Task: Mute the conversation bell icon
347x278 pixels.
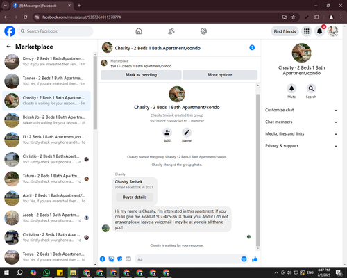Action: tap(291, 88)
